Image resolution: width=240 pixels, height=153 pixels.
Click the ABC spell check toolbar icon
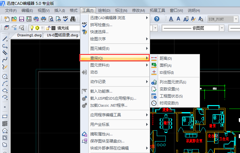coord(66,19)
